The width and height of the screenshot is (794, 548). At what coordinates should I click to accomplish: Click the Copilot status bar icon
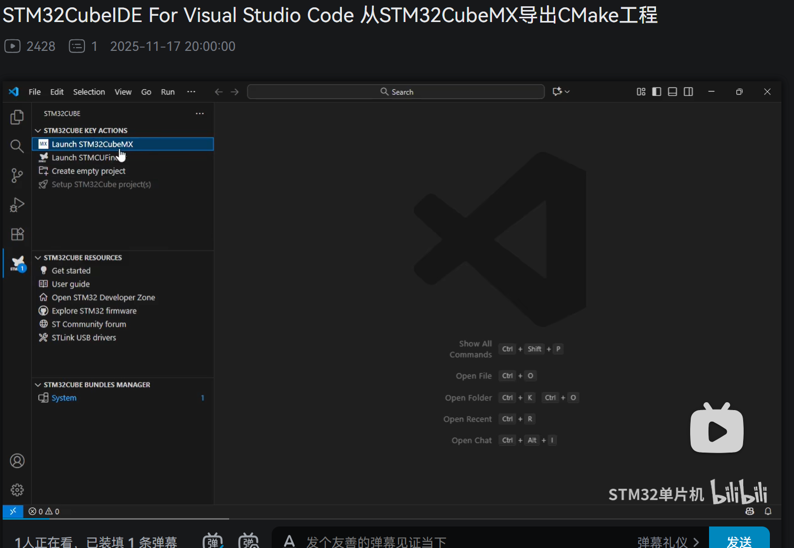coord(750,511)
